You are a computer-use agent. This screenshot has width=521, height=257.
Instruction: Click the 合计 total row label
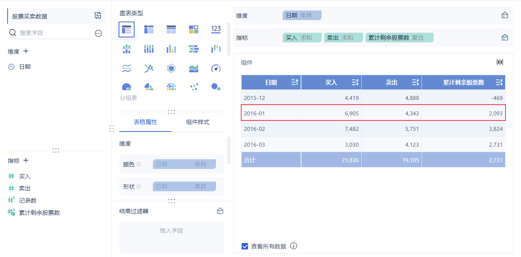point(250,160)
